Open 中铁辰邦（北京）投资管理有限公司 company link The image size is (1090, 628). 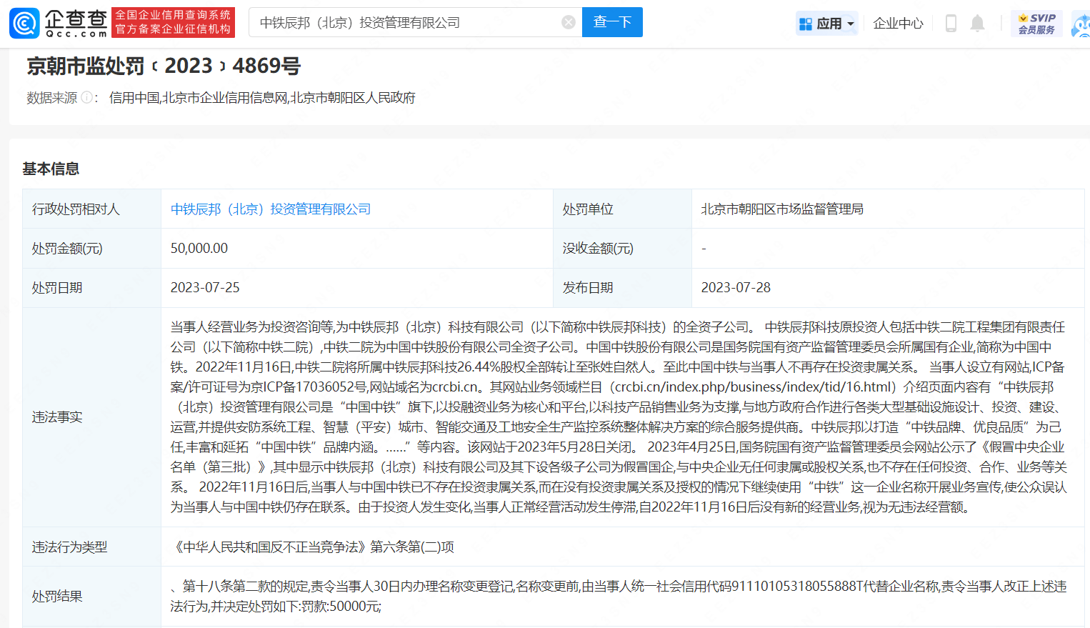(271, 209)
